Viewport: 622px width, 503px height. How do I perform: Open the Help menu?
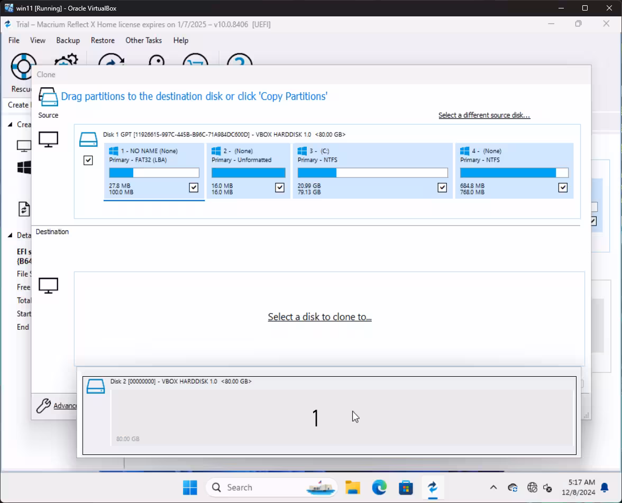click(x=181, y=41)
